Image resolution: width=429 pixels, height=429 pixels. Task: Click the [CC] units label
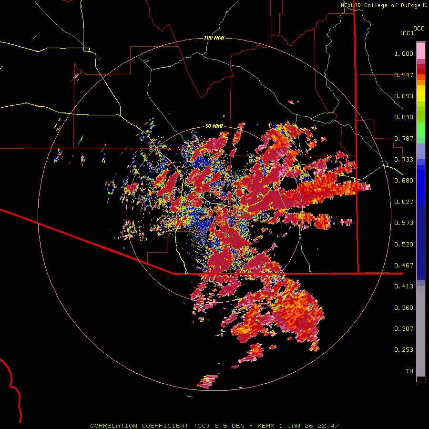coord(407,33)
